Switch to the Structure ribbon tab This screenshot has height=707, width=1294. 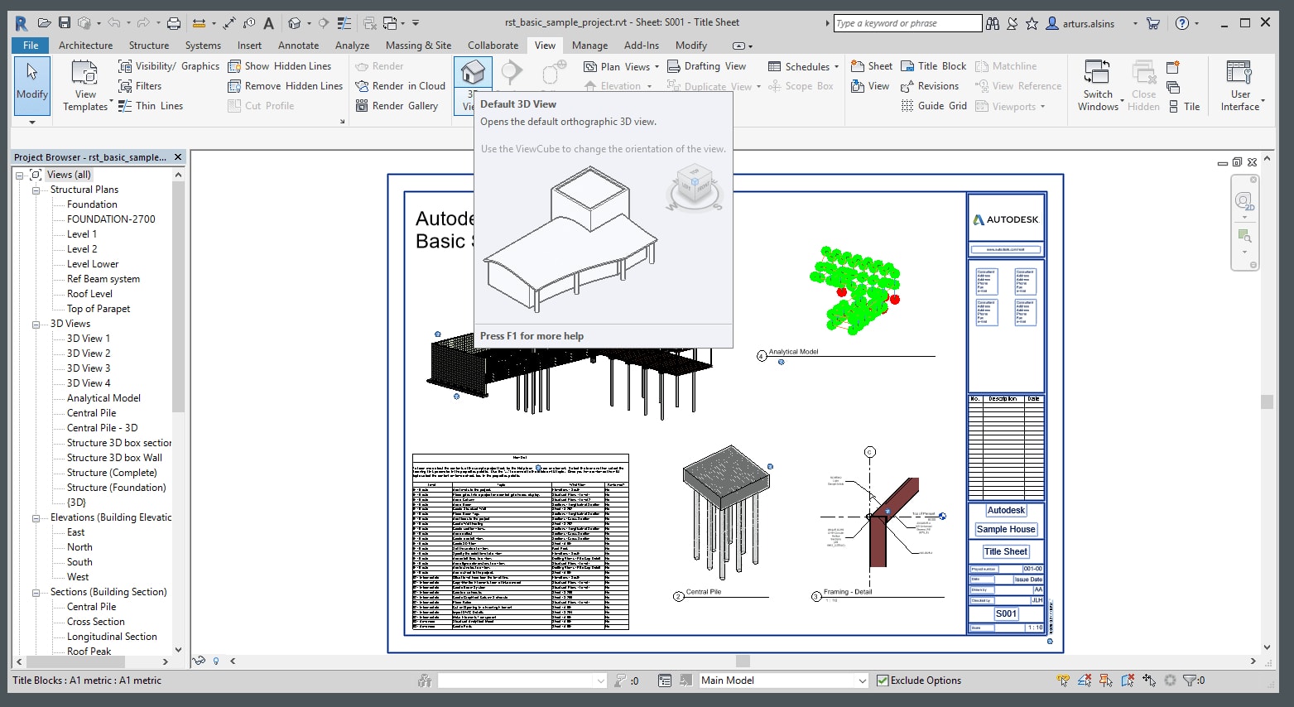[149, 46]
